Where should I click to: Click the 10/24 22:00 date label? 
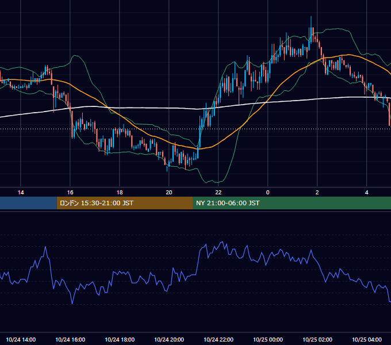(218, 339)
